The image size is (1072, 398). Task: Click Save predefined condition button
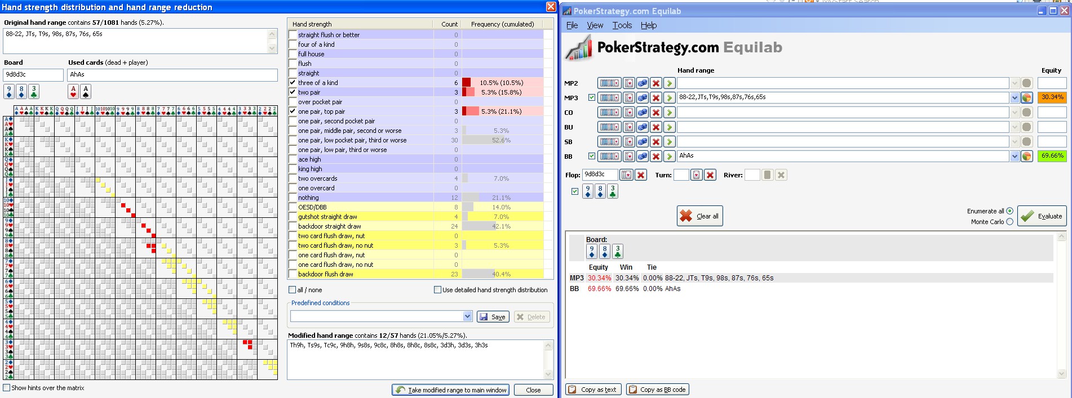pyautogui.click(x=493, y=317)
